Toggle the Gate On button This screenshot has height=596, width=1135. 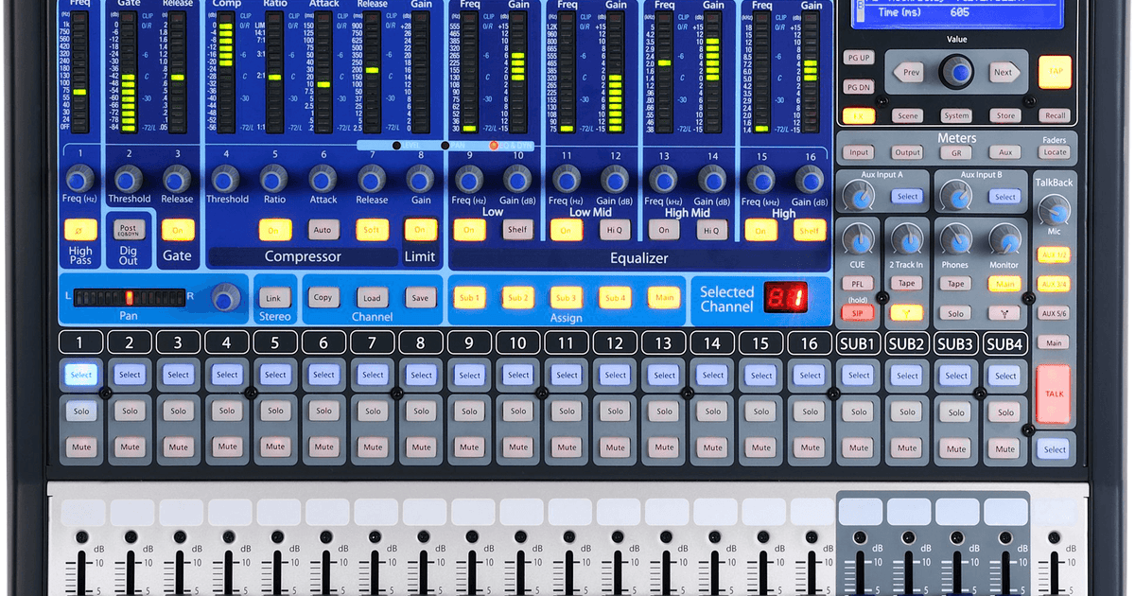point(178,229)
